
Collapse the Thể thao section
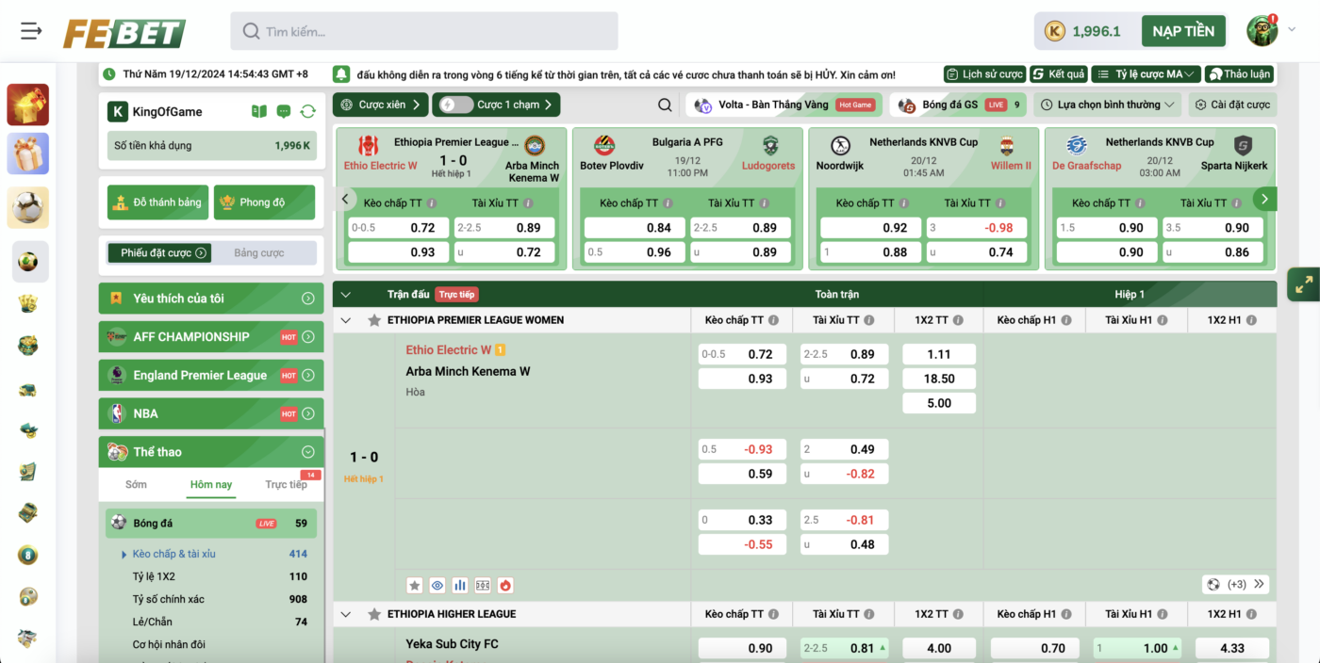pos(307,452)
